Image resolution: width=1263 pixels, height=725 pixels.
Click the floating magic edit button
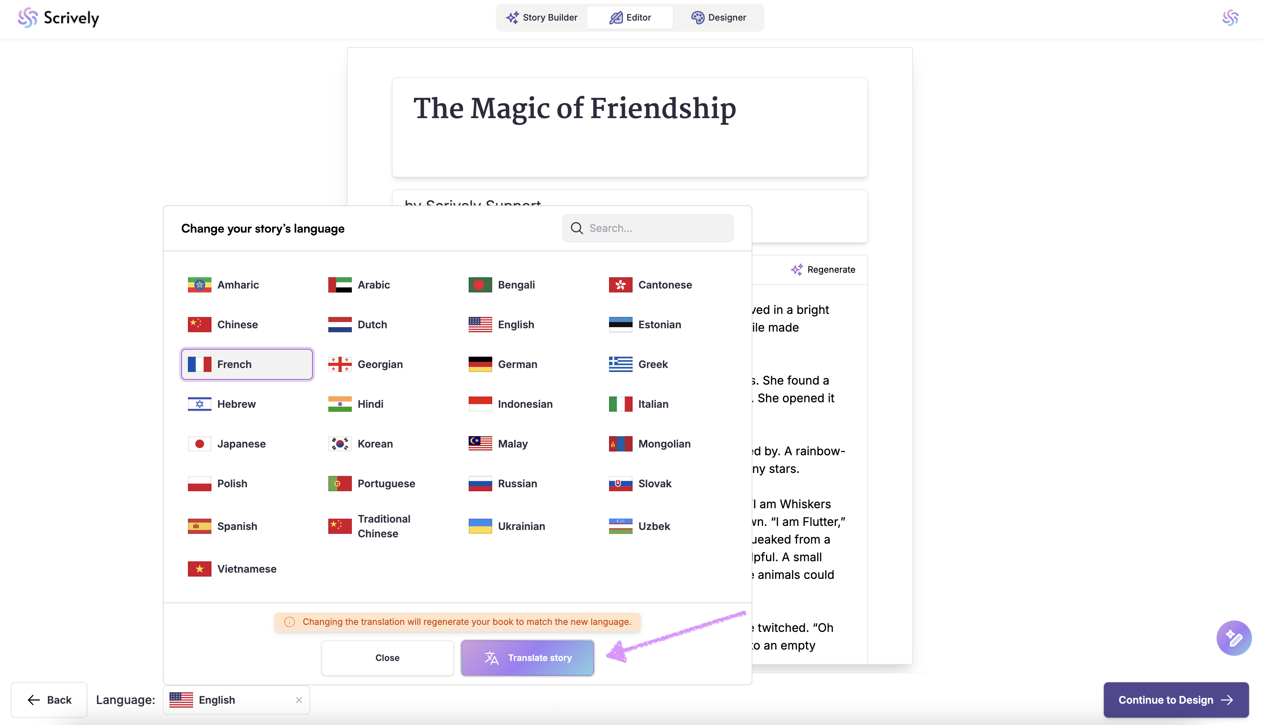1234,638
